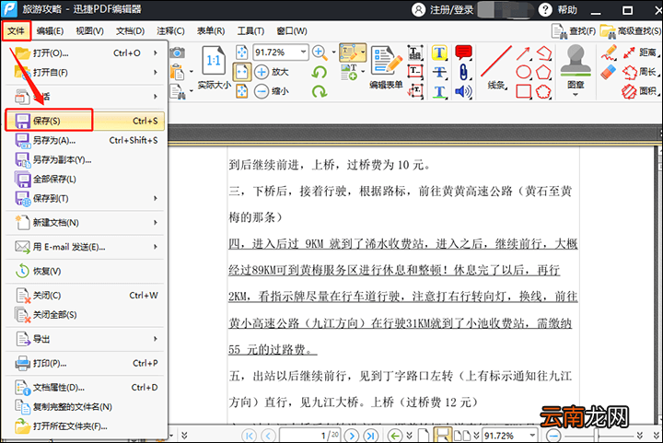Image resolution: width=663 pixels, height=443 pixels.
Task: Toggle continuous page layout in status bar
Action: click(442, 434)
